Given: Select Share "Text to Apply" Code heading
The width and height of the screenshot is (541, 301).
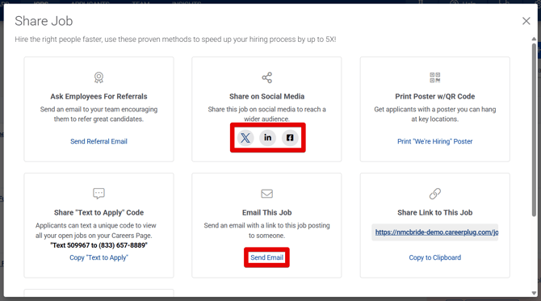Looking at the screenshot, I should pyautogui.click(x=99, y=213).
